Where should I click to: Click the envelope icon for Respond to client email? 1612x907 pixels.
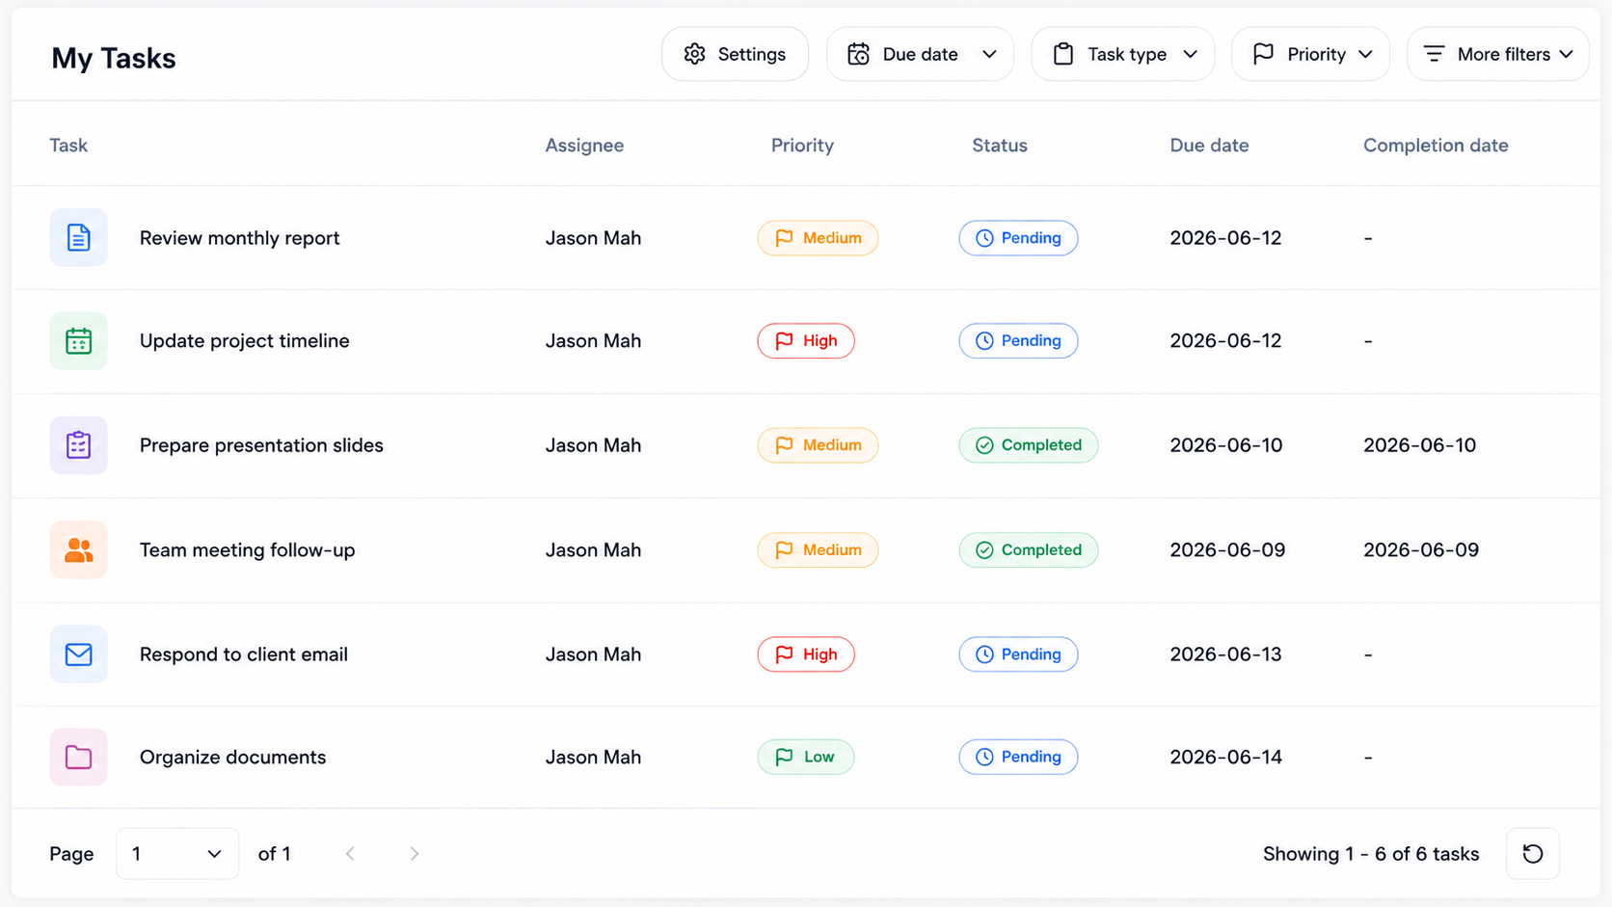pyautogui.click(x=78, y=654)
